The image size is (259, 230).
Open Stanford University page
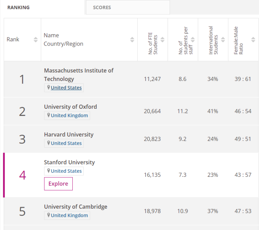click(x=69, y=162)
